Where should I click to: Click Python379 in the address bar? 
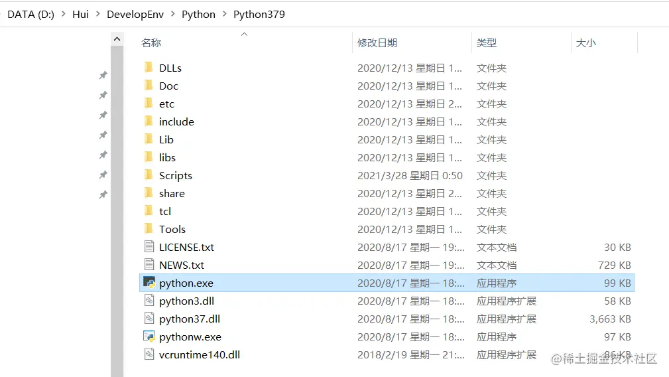point(259,14)
